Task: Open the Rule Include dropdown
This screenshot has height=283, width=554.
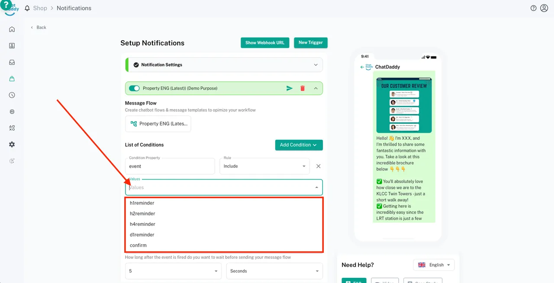Action: click(x=264, y=166)
